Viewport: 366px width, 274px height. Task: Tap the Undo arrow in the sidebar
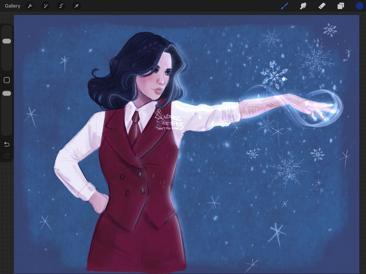pyautogui.click(x=6, y=144)
